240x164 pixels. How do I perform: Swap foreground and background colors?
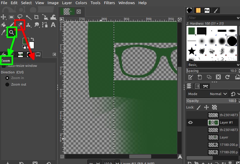32,39
